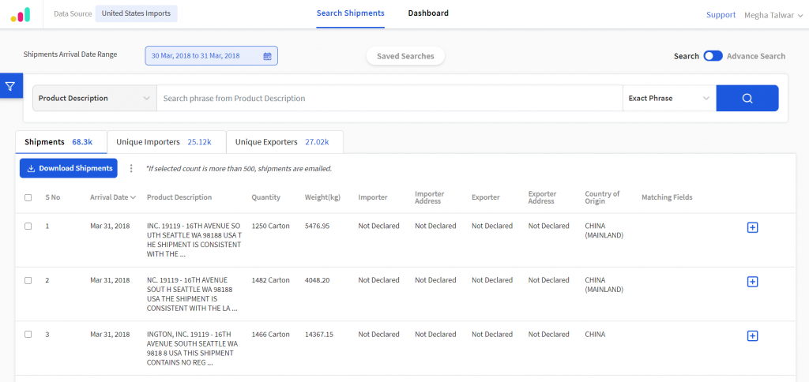Image resolution: width=809 pixels, height=382 pixels.
Task: Click product description starting NC. 19119
Action: (193, 294)
